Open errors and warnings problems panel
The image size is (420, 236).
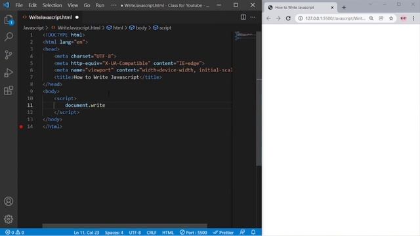[14, 232]
